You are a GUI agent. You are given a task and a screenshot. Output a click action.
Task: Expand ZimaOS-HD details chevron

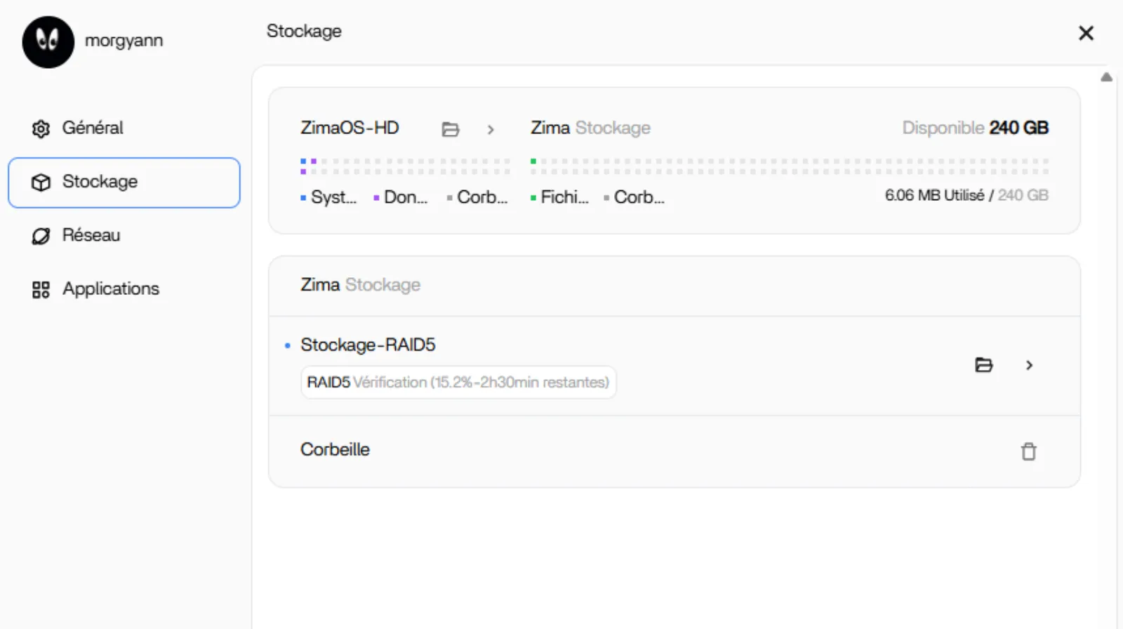[491, 130]
